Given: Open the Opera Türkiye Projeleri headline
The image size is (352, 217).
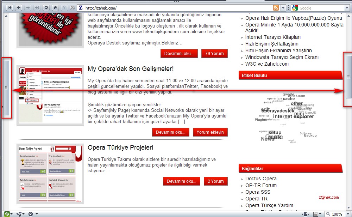Looking at the screenshot, I should click(x=120, y=147).
